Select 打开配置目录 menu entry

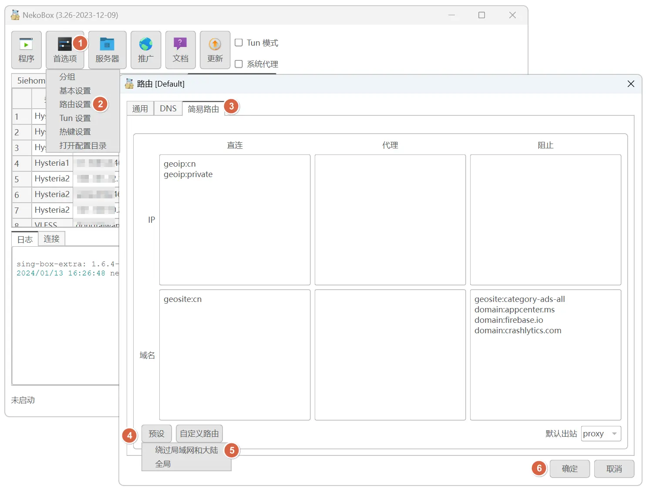[x=83, y=145]
